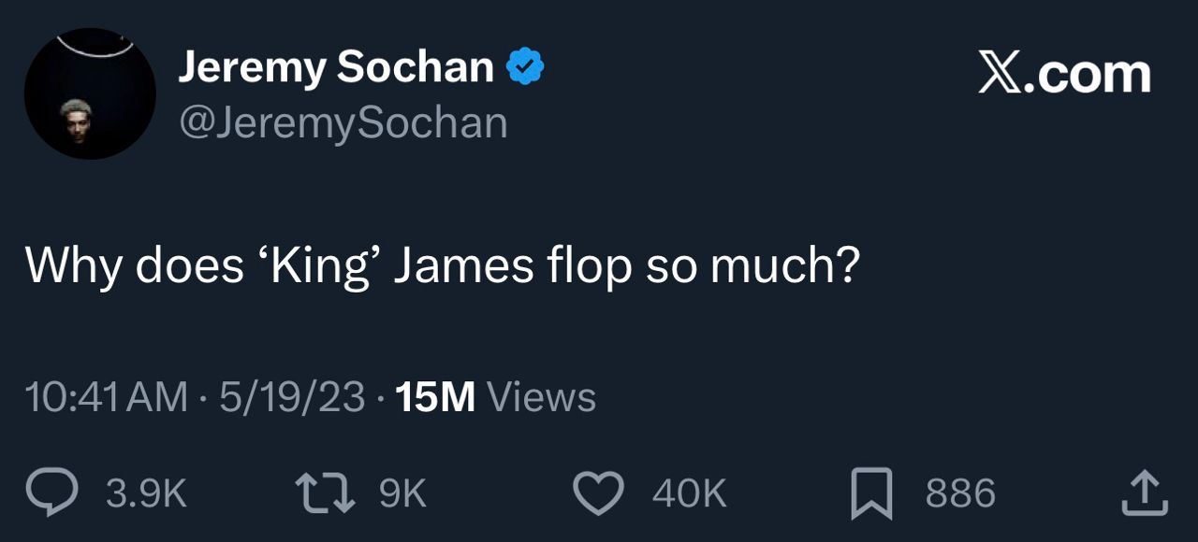Open the Jeremy Sochan display name
Viewport: 1198px width, 542px height.
(335, 67)
